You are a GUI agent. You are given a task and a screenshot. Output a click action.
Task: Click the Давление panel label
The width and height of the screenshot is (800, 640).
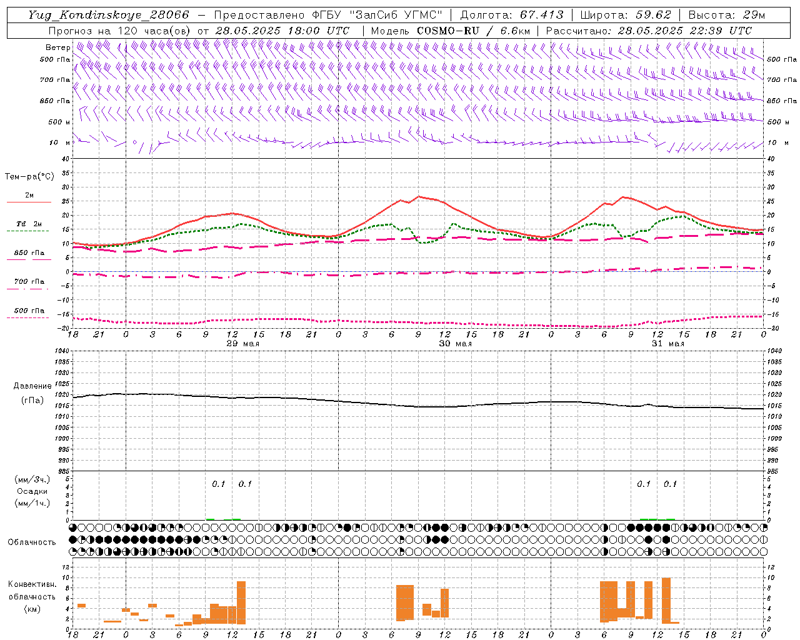pyautogui.click(x=32, y=386)
